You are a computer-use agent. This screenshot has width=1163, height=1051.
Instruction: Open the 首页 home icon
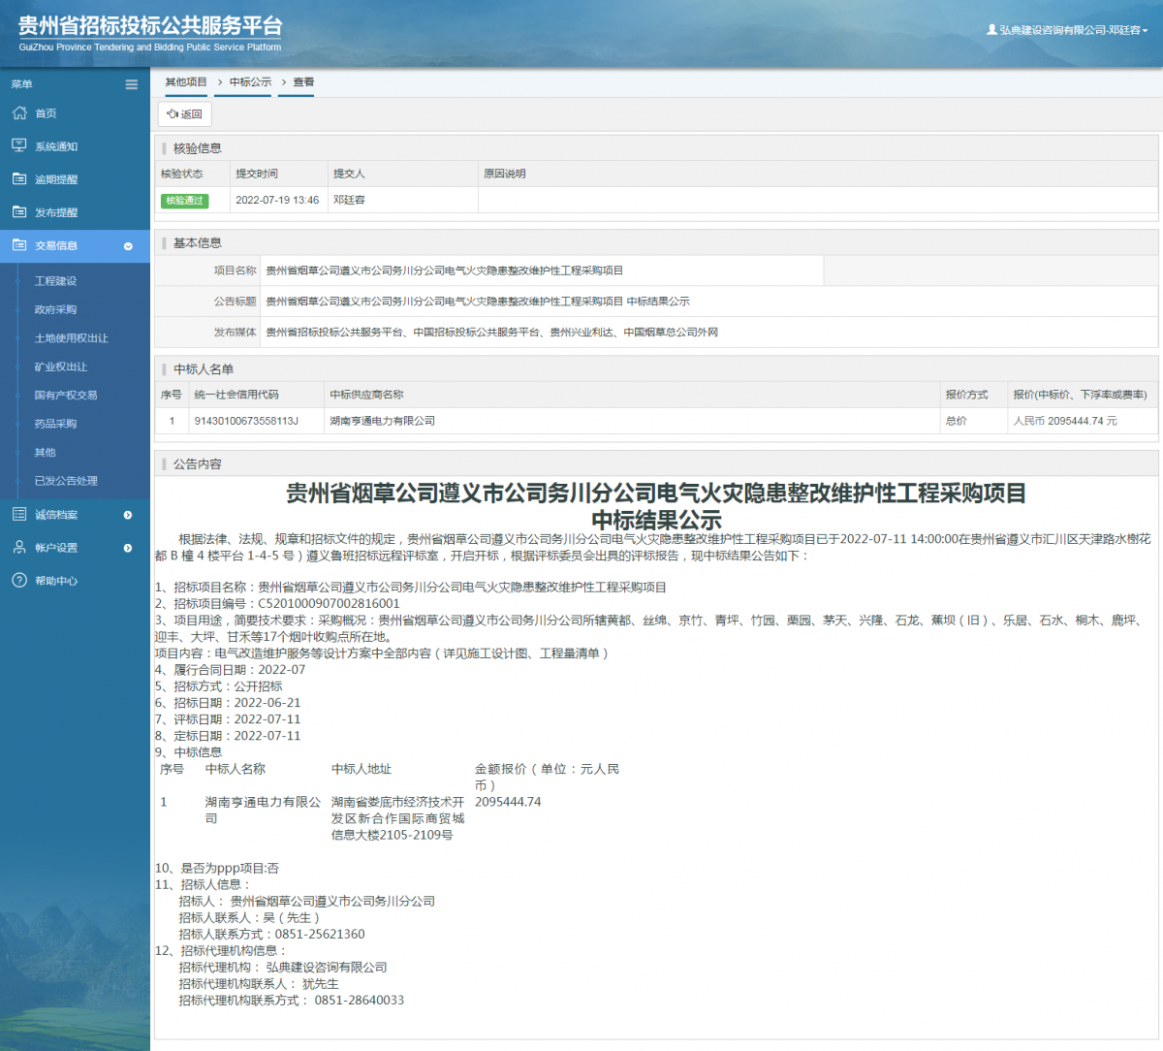tap(19, 113)
